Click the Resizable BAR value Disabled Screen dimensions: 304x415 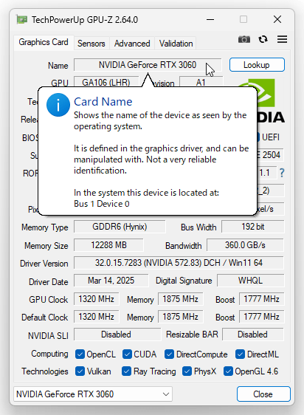point(252,335)
